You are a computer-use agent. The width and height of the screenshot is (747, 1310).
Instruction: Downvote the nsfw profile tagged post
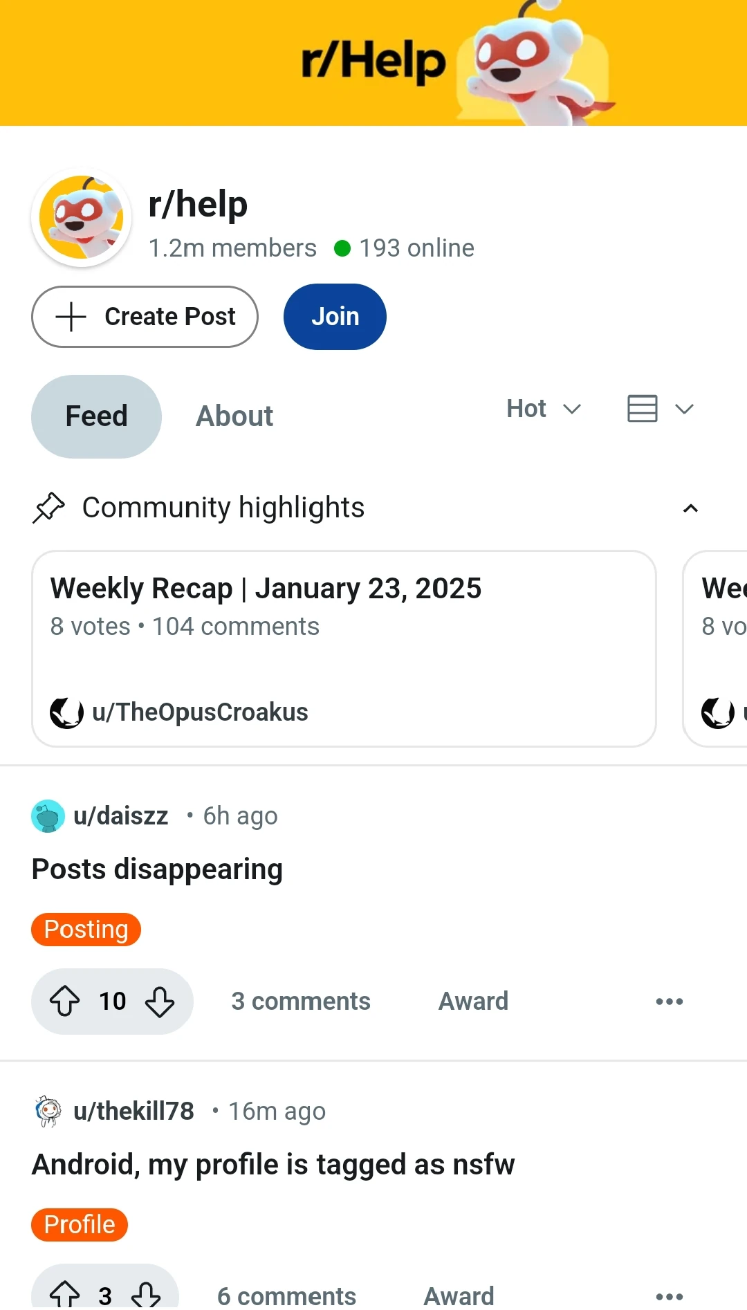coord(147,1294)
